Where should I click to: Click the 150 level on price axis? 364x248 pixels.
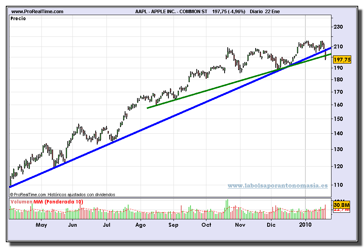click(338, 119)
